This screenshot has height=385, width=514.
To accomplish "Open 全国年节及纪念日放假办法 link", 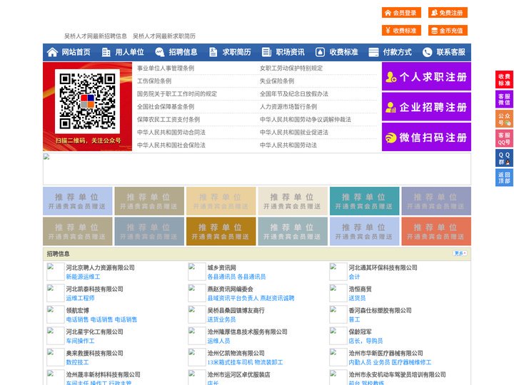I will pyautogui.click(x=294, y=93).
